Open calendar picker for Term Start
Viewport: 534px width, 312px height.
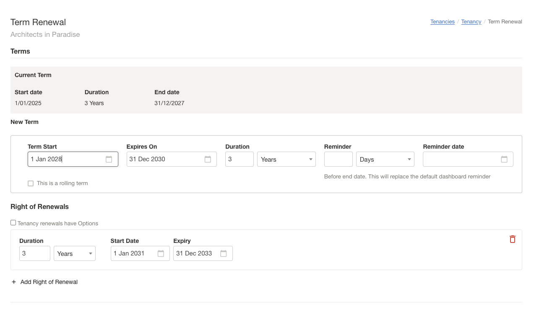[x=109, y=159]
